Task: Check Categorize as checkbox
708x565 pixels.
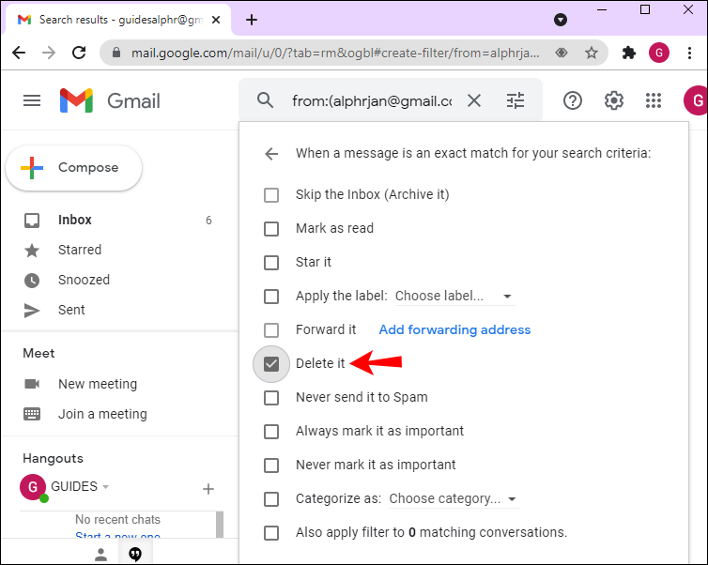Action: coord(271,499)
